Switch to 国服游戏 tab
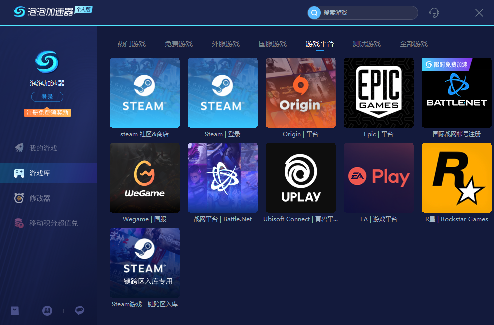 point(273,44)
